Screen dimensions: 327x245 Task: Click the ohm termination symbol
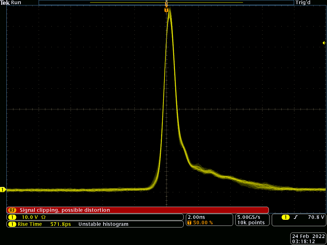43,217
